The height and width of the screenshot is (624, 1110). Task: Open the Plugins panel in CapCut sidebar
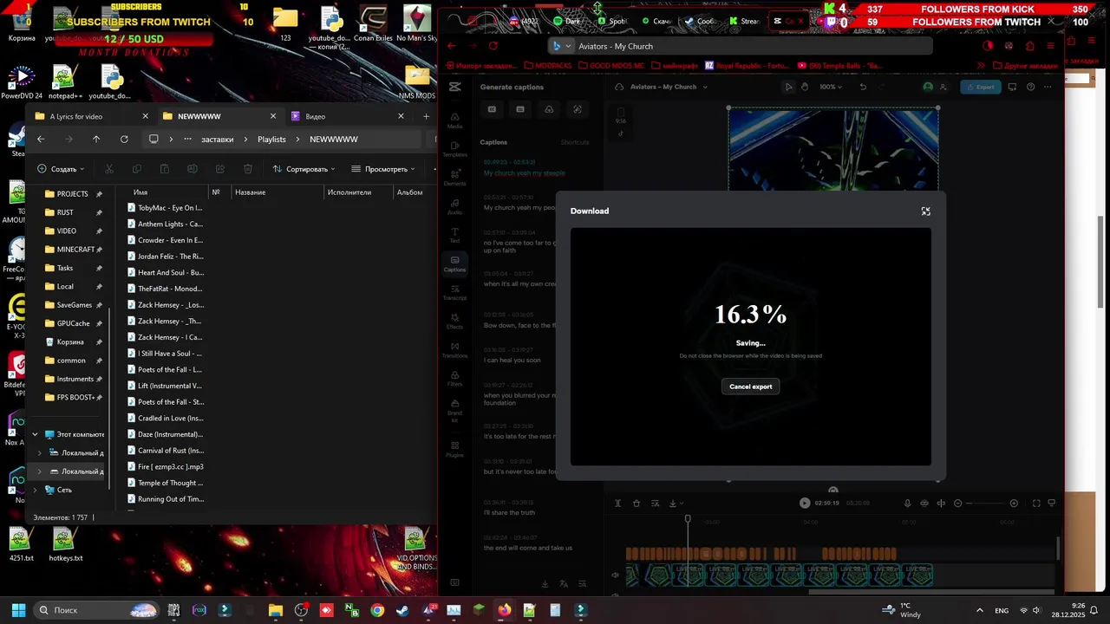click(454, 449)
